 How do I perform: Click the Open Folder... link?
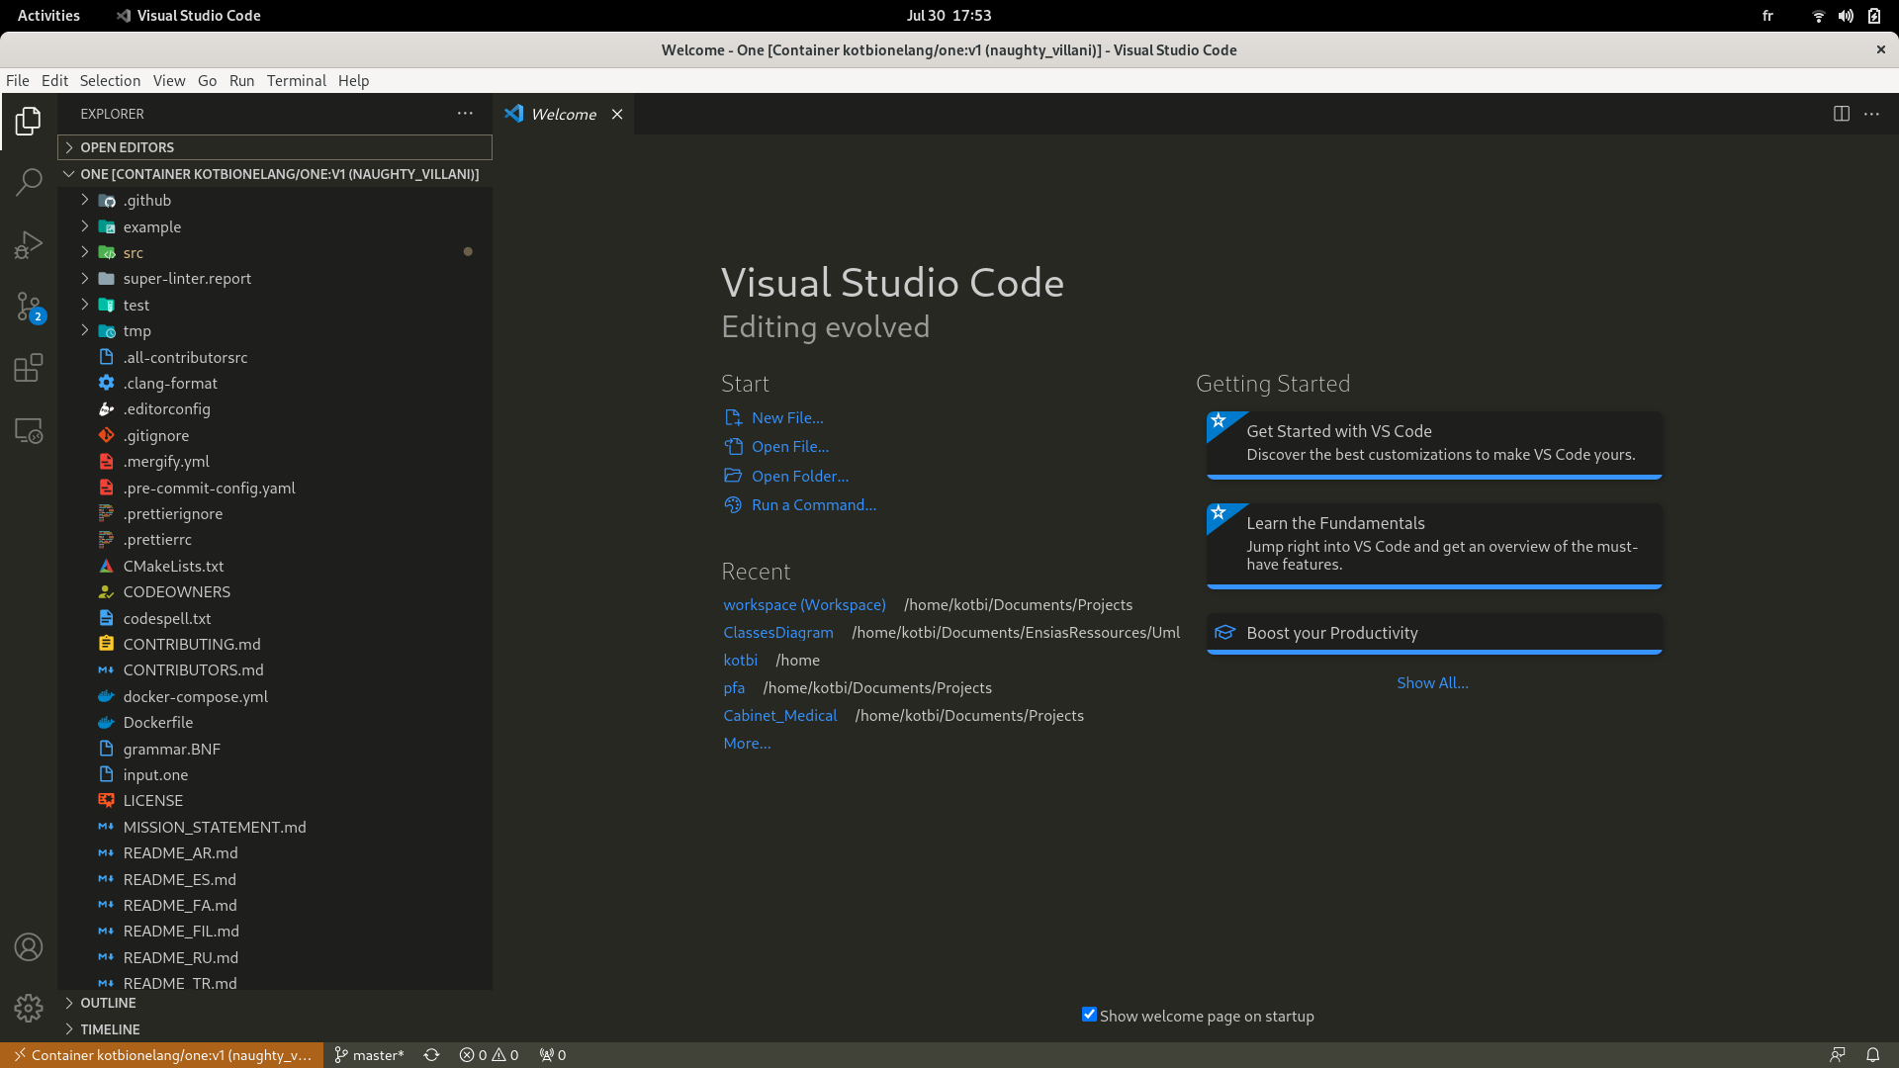coord(799,477)
